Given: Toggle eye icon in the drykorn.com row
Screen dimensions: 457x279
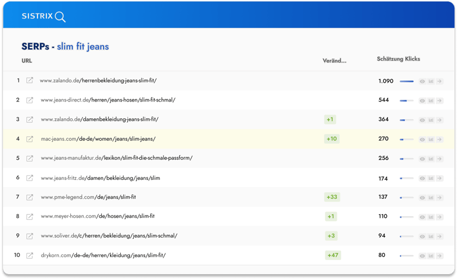Looking at the screenshot, I should point(422,256).
